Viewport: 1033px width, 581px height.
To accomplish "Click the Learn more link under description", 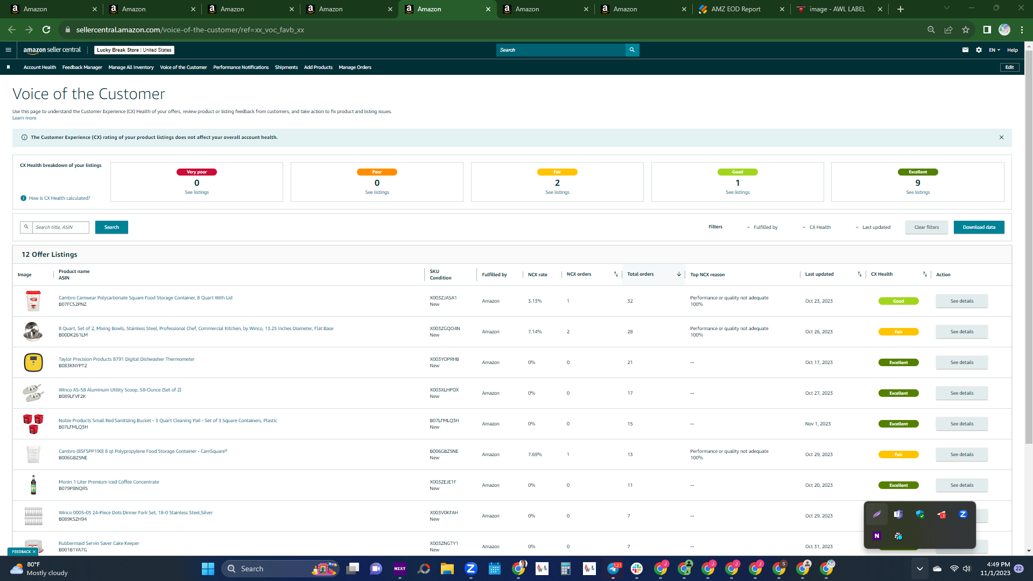I will tap(24, 118).
